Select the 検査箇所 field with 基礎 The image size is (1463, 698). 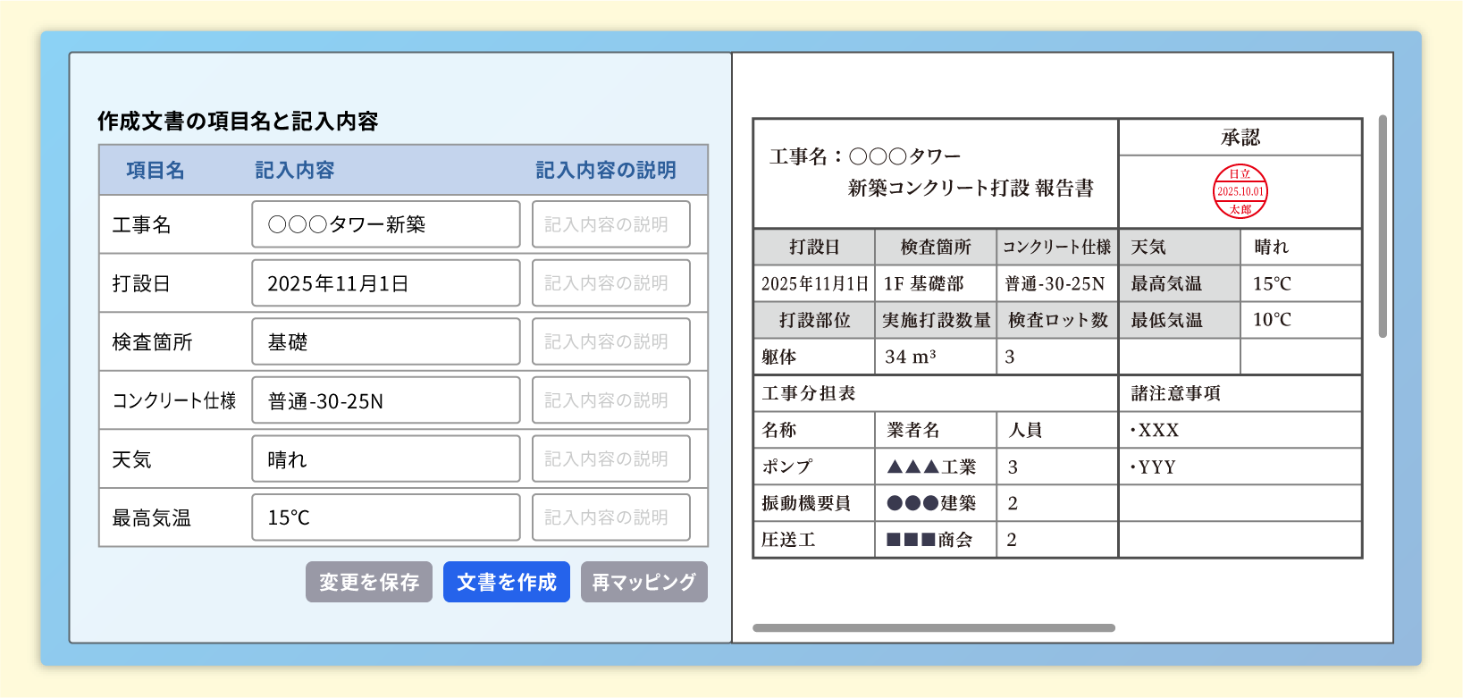tap(386, 341)
